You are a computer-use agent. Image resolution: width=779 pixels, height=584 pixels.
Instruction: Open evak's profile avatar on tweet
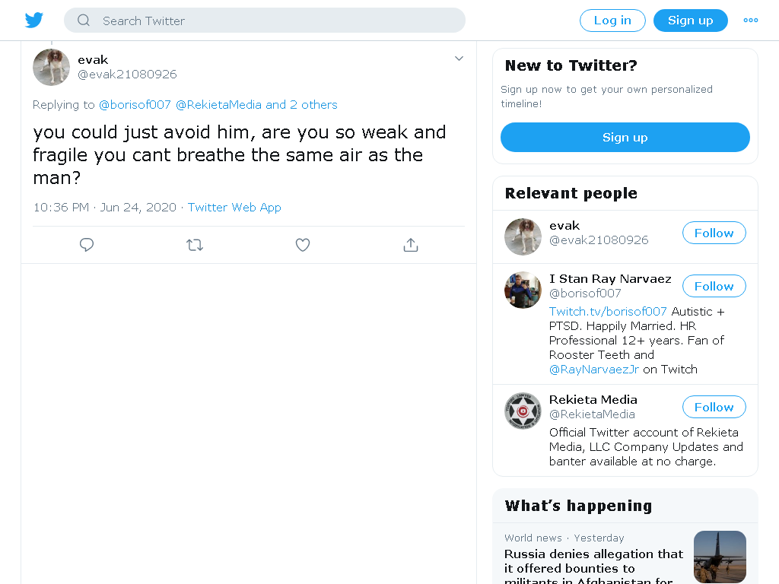(51, 67)
